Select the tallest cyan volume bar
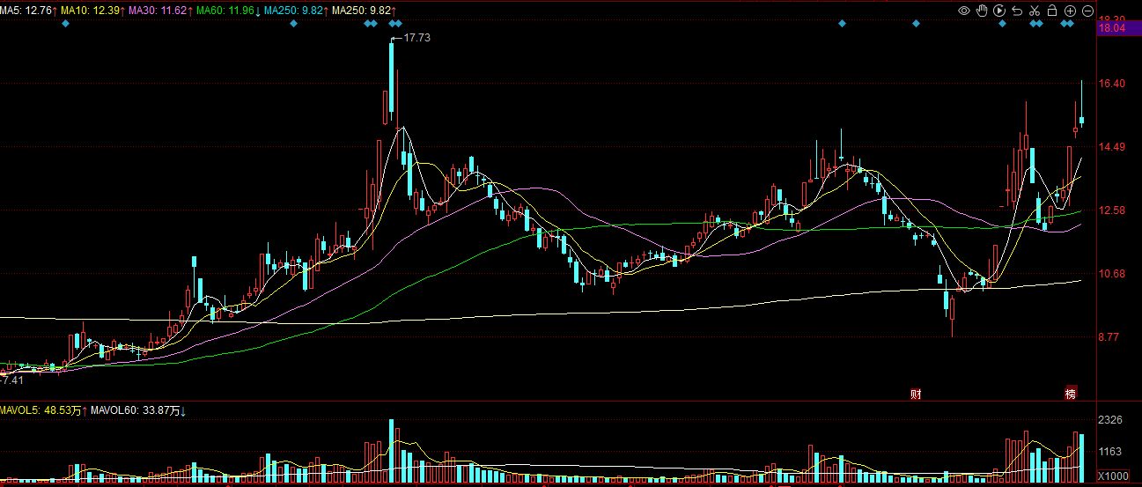This screenshot has width=1142, height=487. (x=392, y=451)
